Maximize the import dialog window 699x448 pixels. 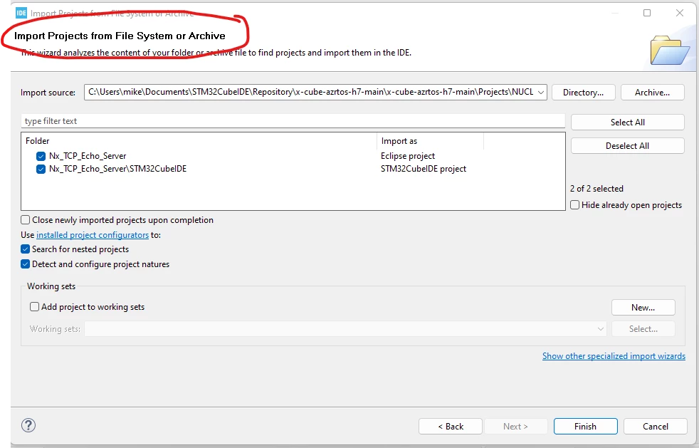[x=647, y=13]
